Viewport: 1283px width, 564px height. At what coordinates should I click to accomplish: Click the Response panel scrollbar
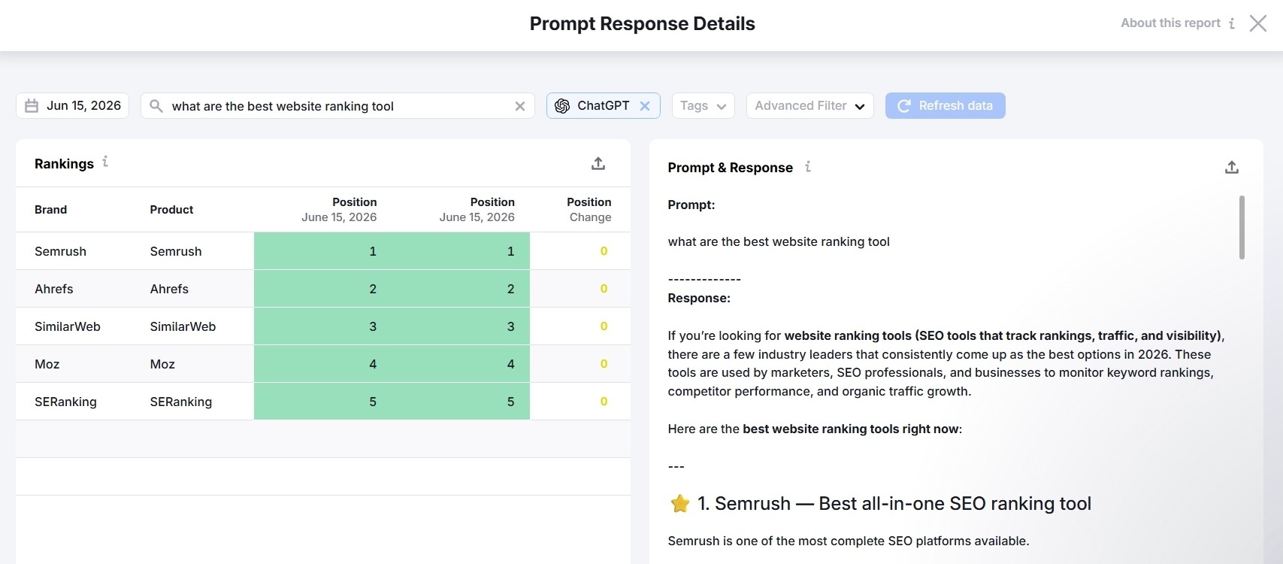pos(1242,227)
